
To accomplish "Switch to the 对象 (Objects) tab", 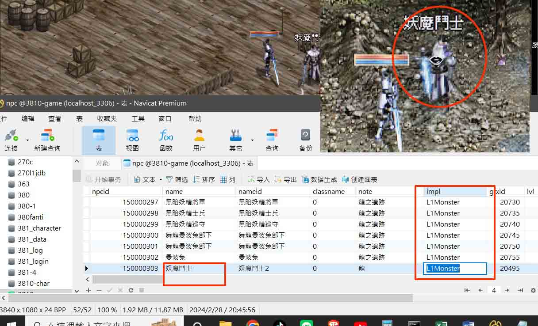I will pos(102,163).
